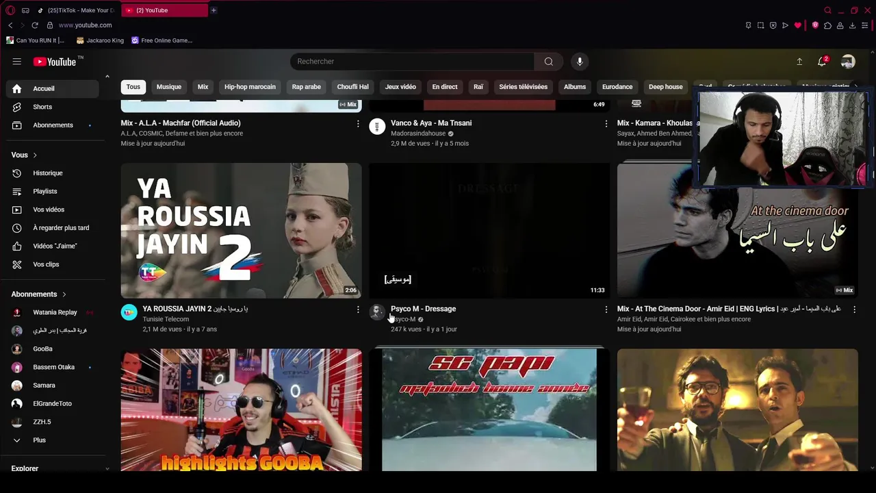This screenshot has height=493, width=876.
Task: Open Vos clips in the sidebar
Action: coord(52,264)
